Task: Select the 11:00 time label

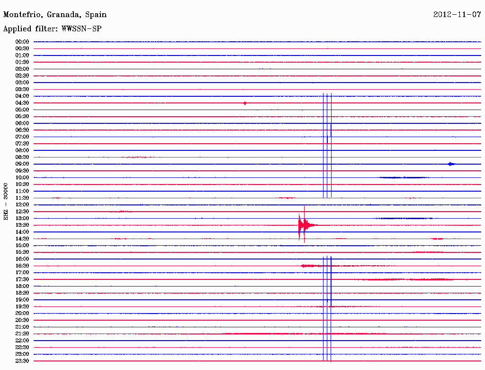Action: click(x=22, y=191)
